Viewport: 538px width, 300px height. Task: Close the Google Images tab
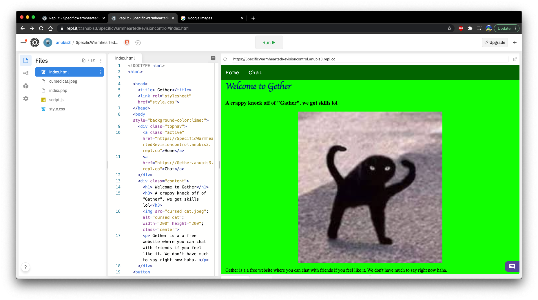242,18
